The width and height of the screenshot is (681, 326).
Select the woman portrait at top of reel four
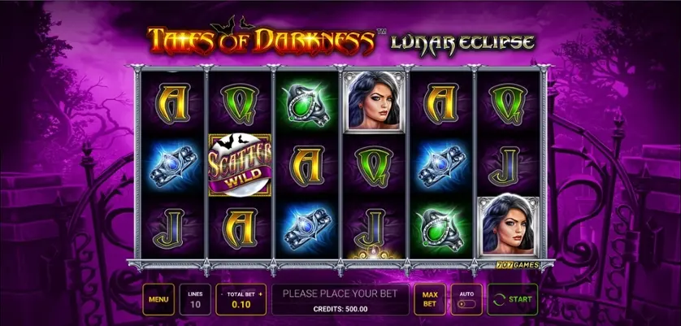pyautogui.click(x=374, y=101)
